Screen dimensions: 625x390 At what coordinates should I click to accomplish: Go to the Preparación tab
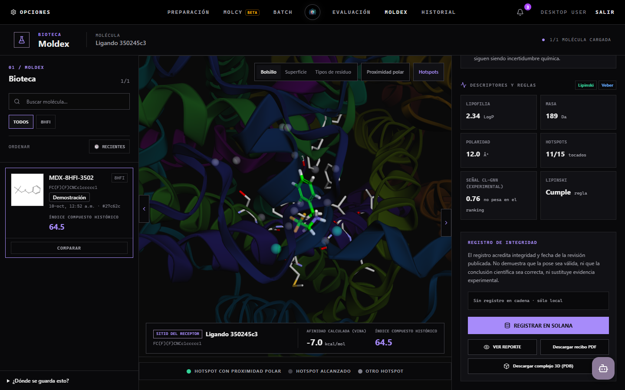click(x=188, y=12)
